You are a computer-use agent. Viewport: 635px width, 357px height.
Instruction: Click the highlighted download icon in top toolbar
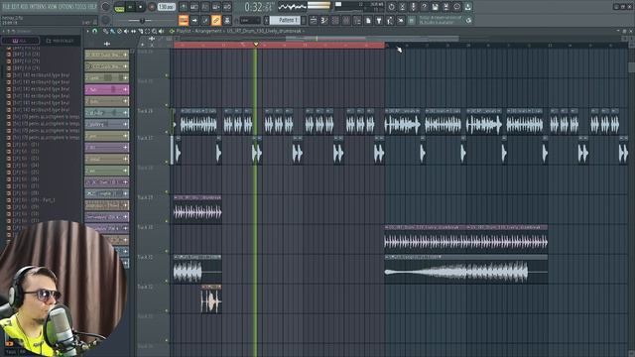tap(467, 7)
